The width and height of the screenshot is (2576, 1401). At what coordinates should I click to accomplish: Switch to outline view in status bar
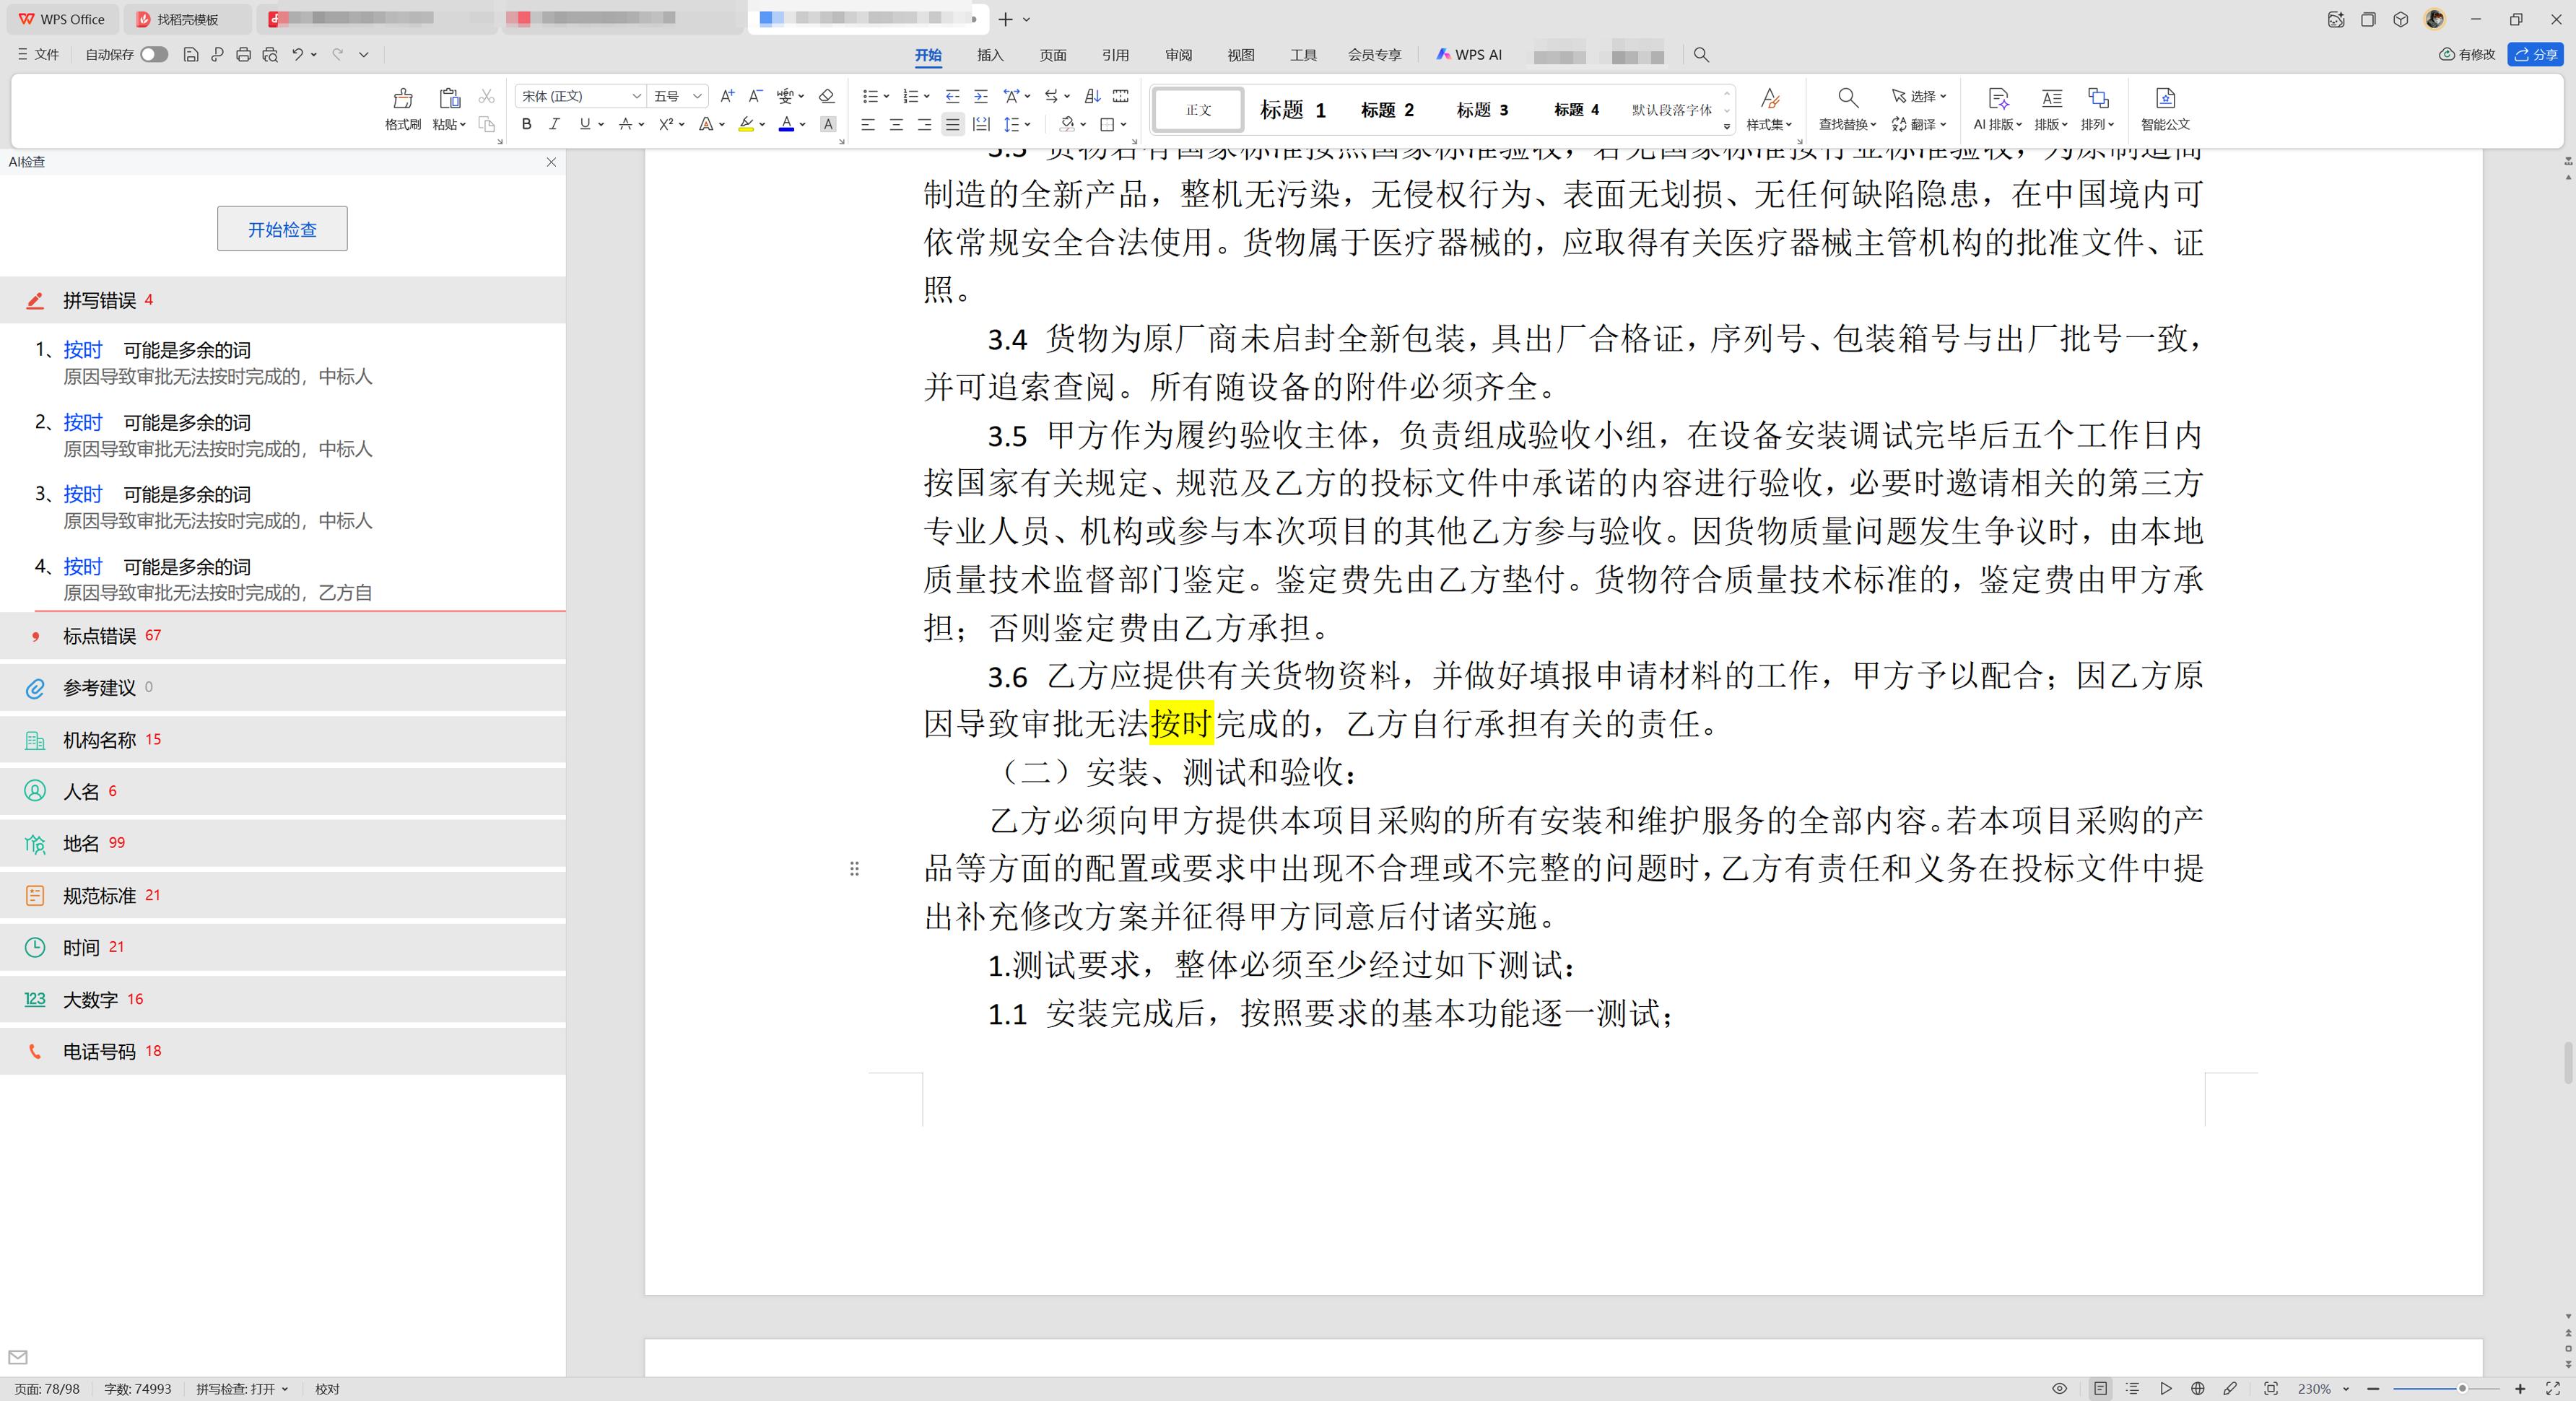tap(2133, 1389)
